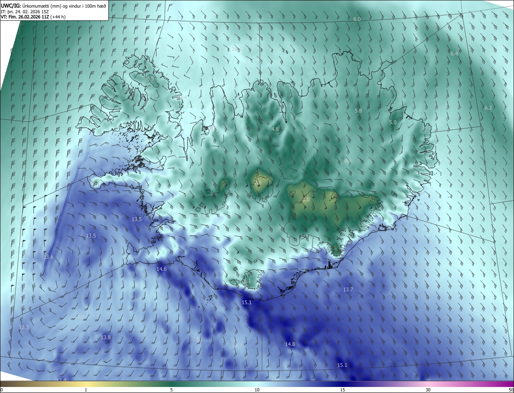Click the 13.7 map value label
This screenshot has height=393, width=514.
click(348, 289)
